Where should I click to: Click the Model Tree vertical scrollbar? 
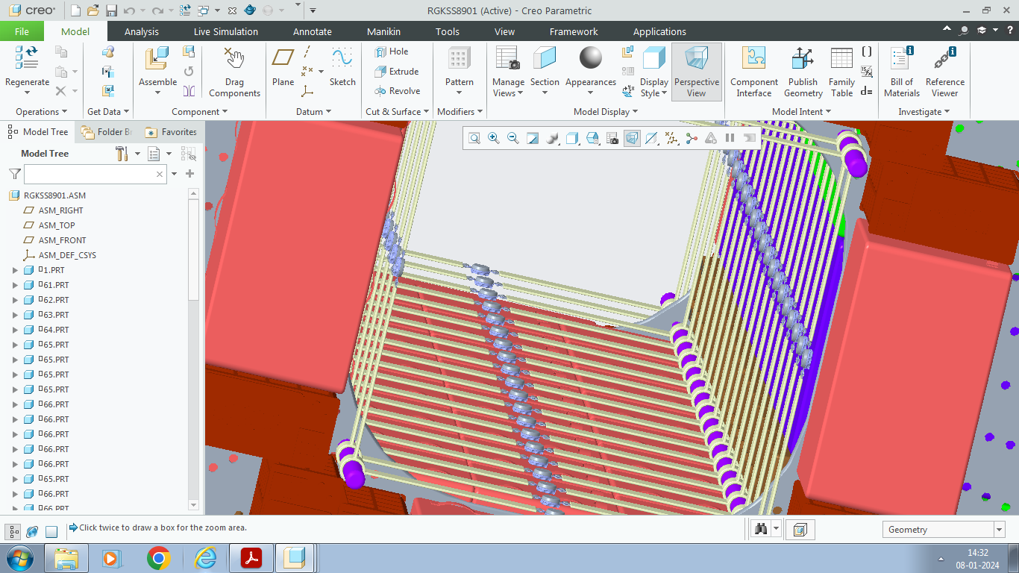tap(194, 349)
